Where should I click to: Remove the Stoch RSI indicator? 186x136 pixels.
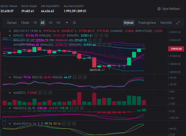pyautogui.click(x=74, y=124)
